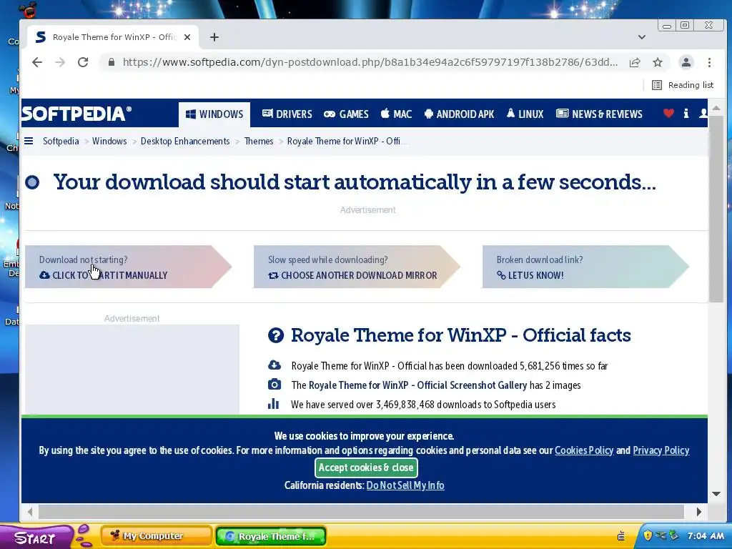
Task: Click the Royale Theme taskbar button
Action: (x=271, y=536)
